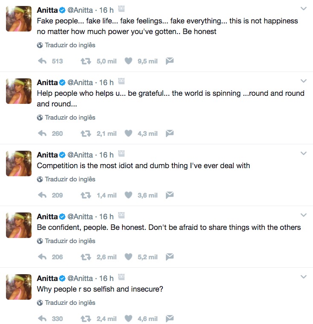Click "Traduzir do inglês" under "Fake people" tweet
Screen dimensions: 313x324
point(70,45)
